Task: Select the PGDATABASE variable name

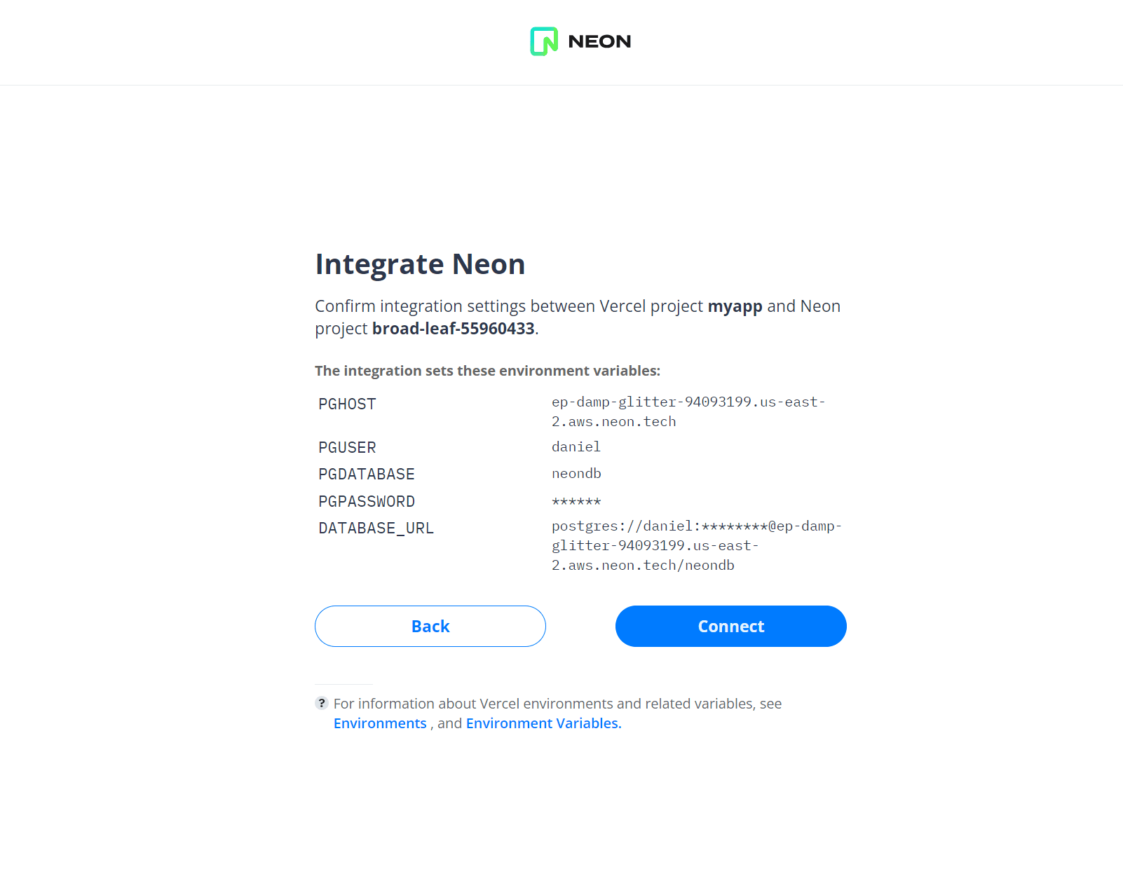Action: (367, 474)
